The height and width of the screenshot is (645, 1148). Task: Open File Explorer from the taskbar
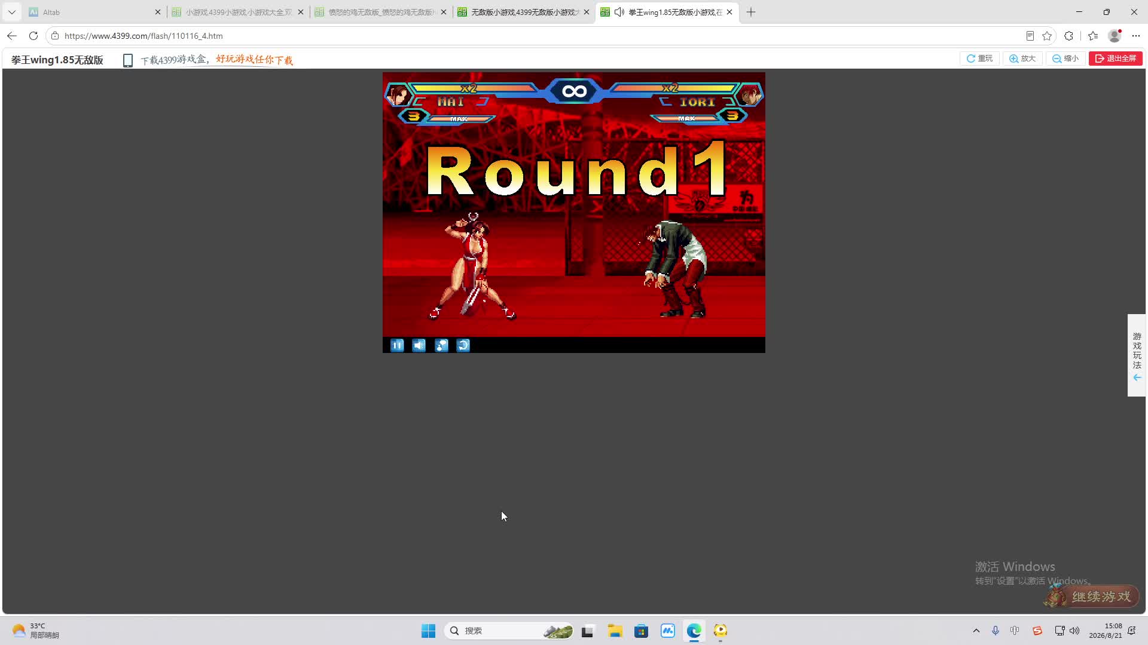[x=615, y=631]
